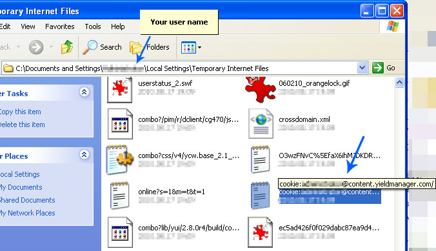
Task: Select the online?s=1&m=t&t=1 notepad icon
Action: click(x=120, y=196)
